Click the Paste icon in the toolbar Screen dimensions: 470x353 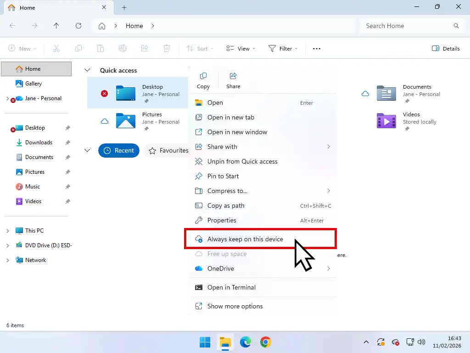pos(101,48)
